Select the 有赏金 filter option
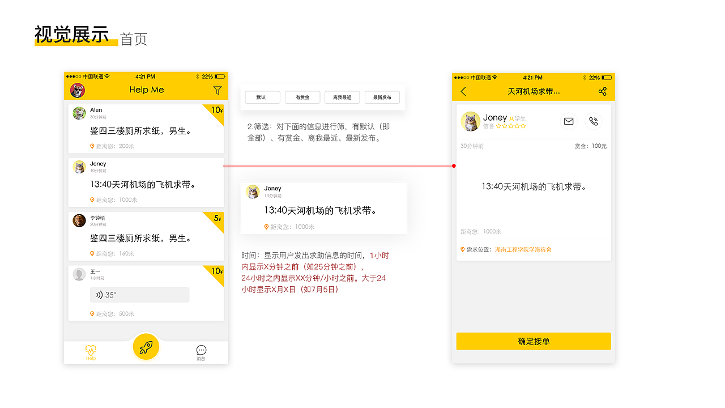Image resolution: width=725 pixels, height=408 pixels. pos(302,97)
